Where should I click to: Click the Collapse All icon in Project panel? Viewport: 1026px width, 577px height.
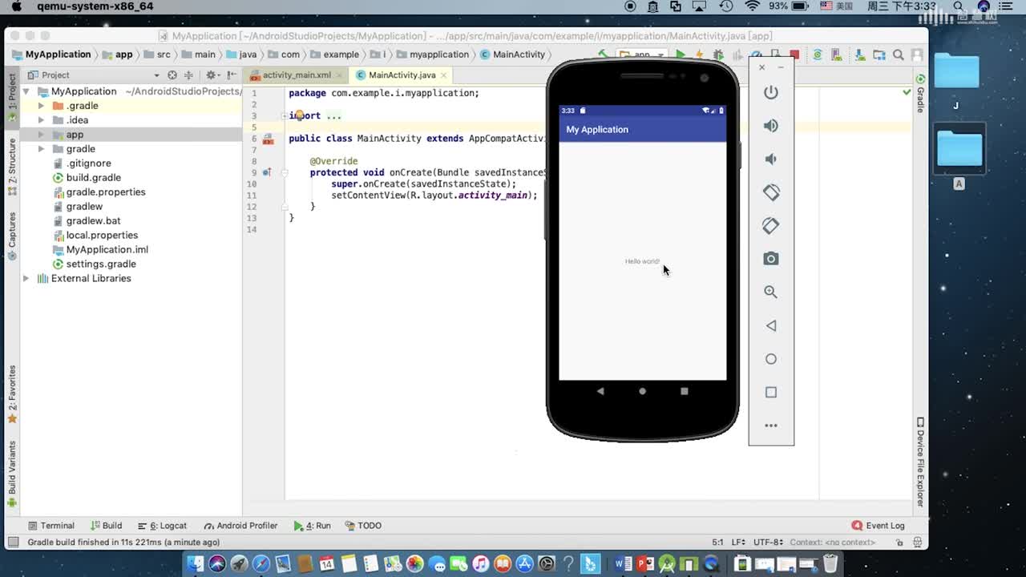[188, 75]
